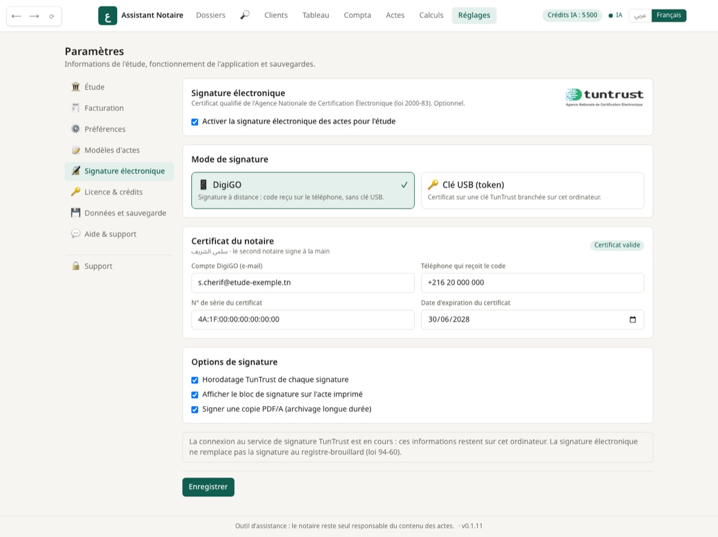
Task: Click the Clé USB key icon
Action: point(433,185)
